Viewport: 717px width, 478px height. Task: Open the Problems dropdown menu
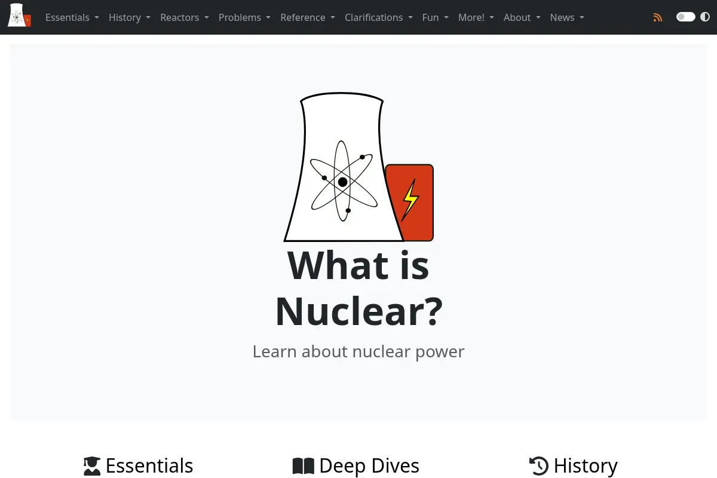coord(244,17)
